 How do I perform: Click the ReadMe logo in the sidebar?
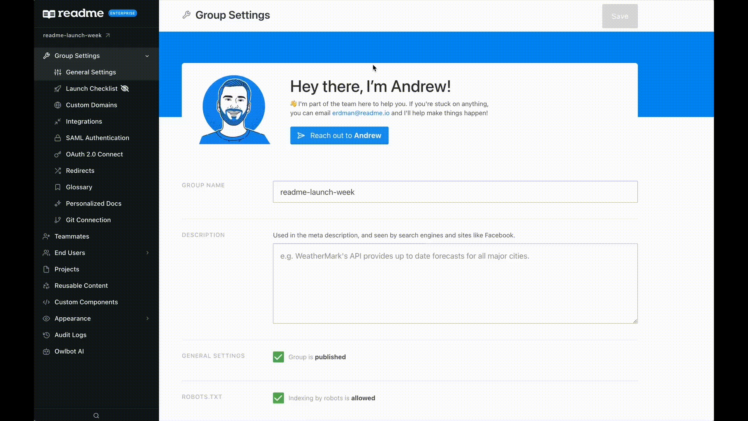pyautogui.click(x=73, y=14)
